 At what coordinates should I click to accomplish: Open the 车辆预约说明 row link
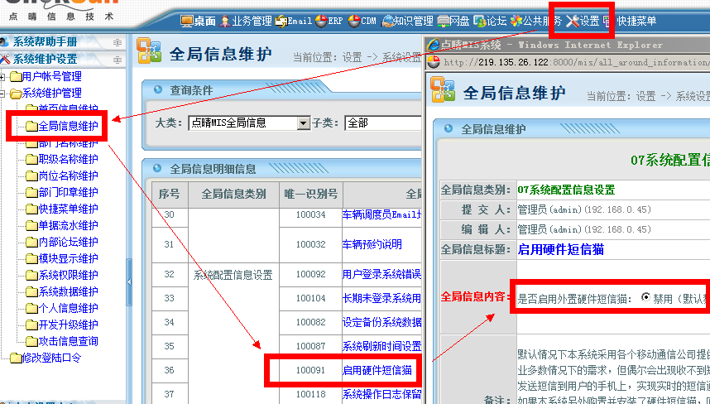pyautogui.click(x=372, y=244)
